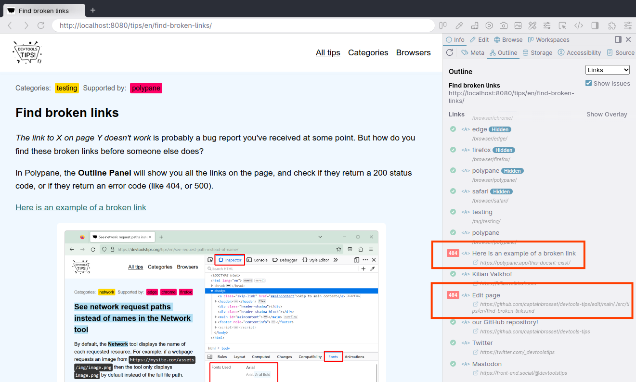The image size is (636, 382).
Task: Click the DevTools Tips logo
Action: pyautogui.click(x=27, y=52)
